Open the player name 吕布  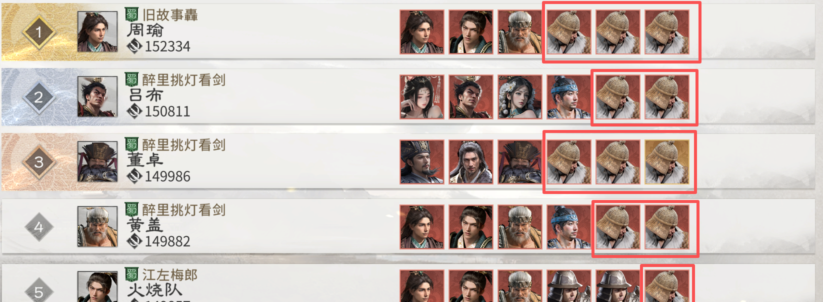coord(145,95)
